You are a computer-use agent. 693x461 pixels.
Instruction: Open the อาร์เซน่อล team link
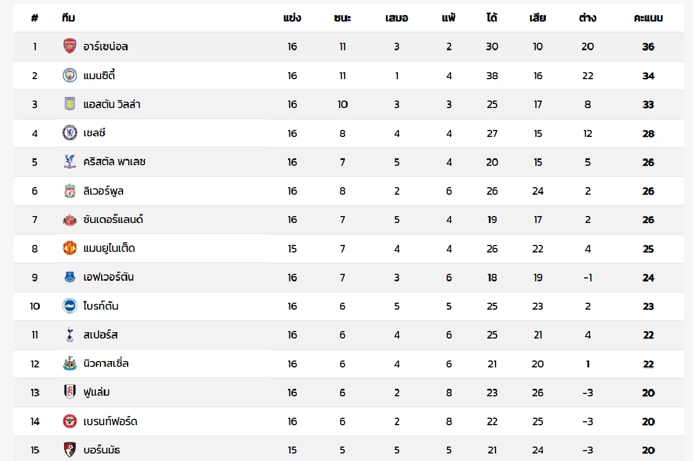(x=106, y=47)
